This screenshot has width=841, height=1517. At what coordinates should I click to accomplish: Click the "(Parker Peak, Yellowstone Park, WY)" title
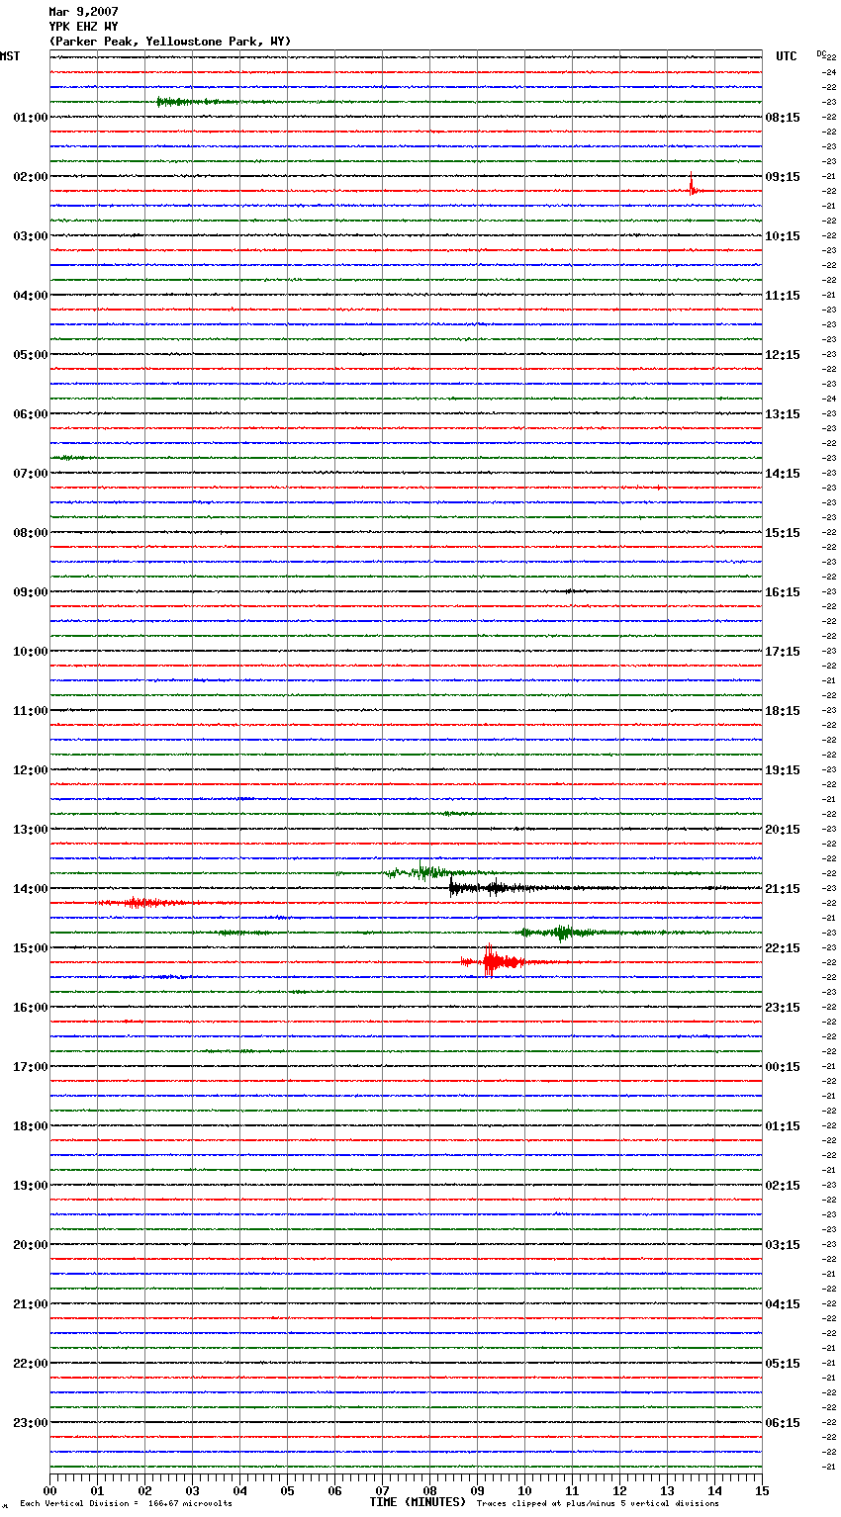[170, 42]
